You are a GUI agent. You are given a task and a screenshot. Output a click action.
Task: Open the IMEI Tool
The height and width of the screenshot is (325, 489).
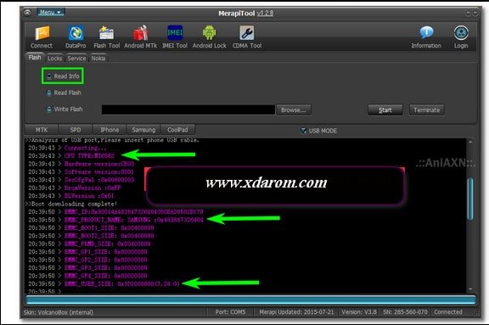pos(175,36)
